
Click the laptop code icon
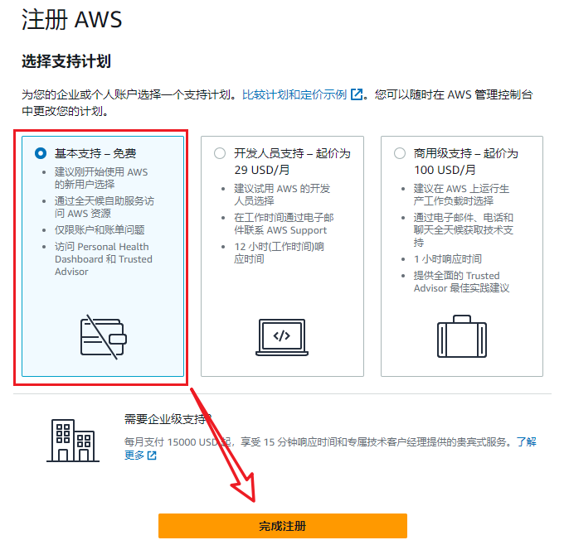point(282,337)
